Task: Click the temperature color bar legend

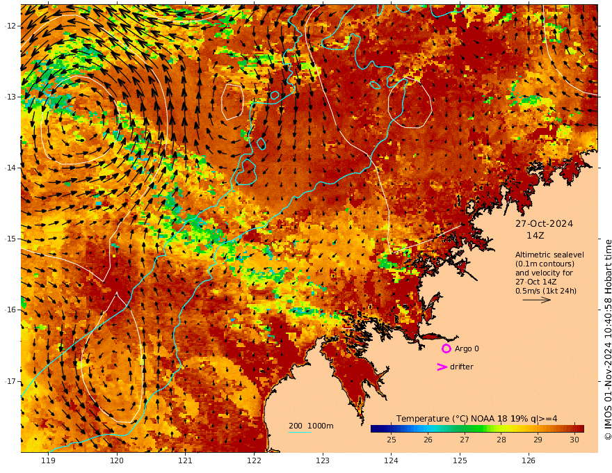Action: coord(477,428)
